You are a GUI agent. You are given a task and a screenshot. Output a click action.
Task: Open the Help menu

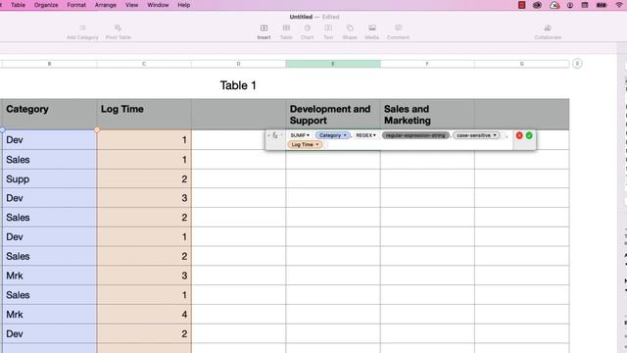tap(183, 5)
